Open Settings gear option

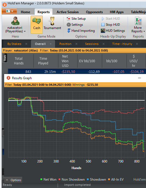68,25
